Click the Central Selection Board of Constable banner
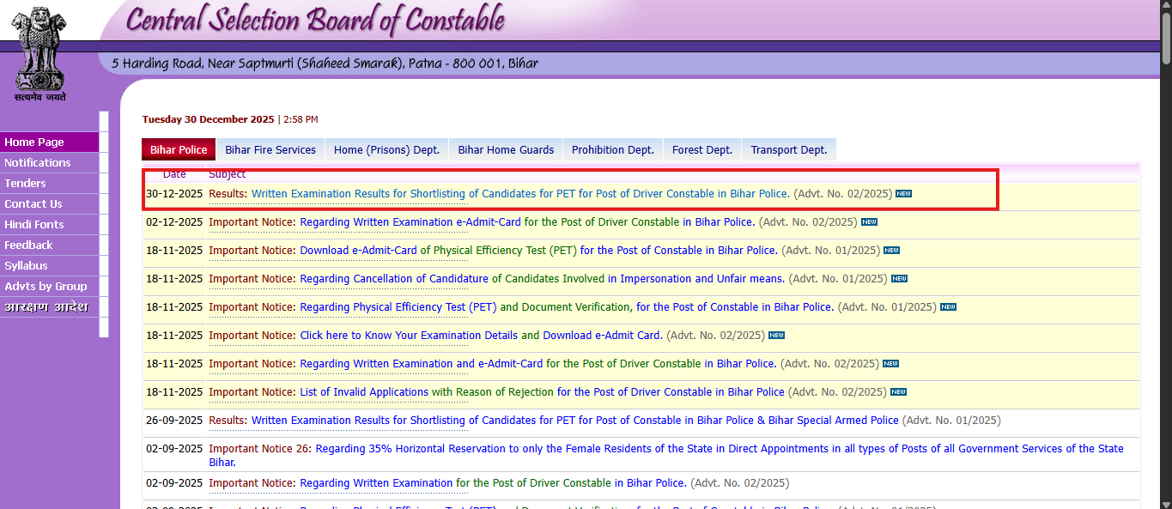The width and height of the screenshot is (1172, 509). click(x=313, y=20)
